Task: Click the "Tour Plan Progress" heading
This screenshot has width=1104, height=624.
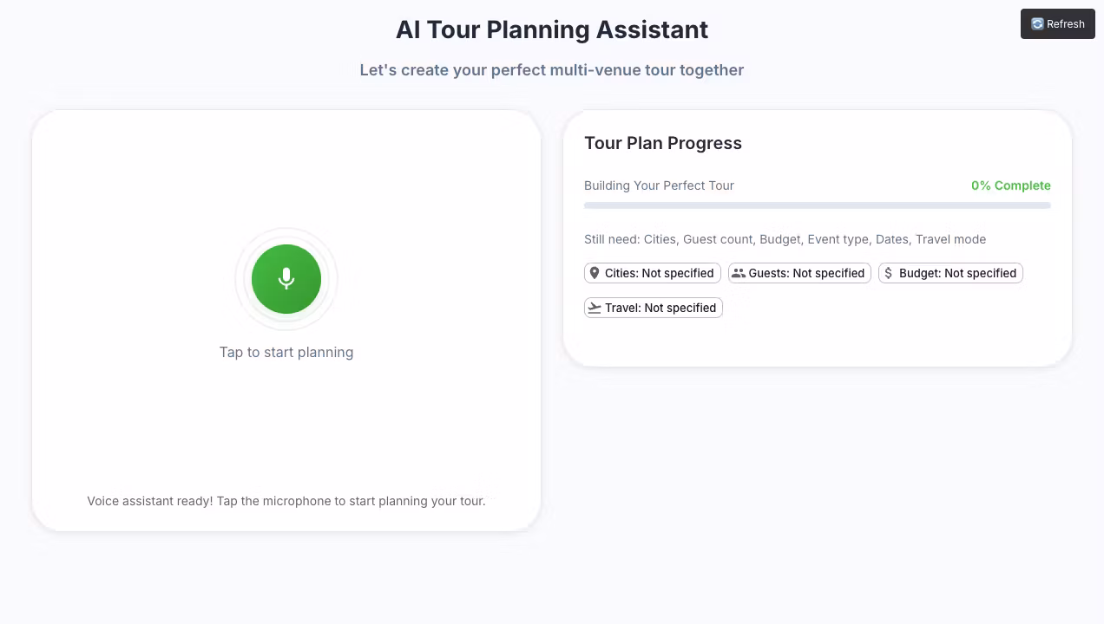Action: click(663, 143)
